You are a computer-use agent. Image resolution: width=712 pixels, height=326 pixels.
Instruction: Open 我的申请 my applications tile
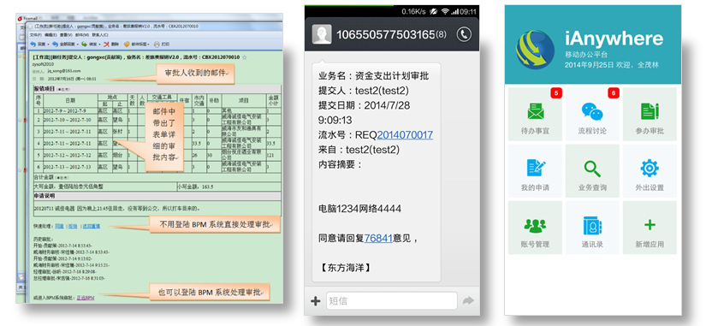pyautogui.click(x=535, y=171)
